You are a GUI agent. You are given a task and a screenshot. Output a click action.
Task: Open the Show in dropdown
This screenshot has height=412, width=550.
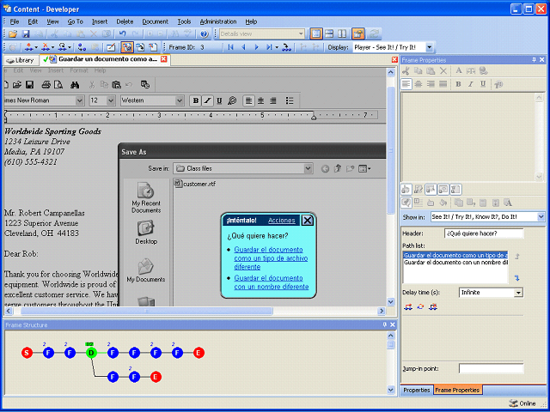[x=541, y=217]
